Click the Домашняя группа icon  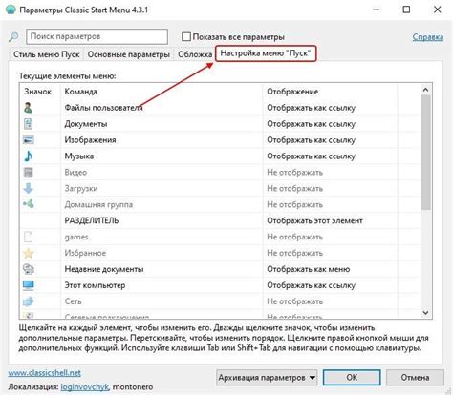tap(28, 204)
